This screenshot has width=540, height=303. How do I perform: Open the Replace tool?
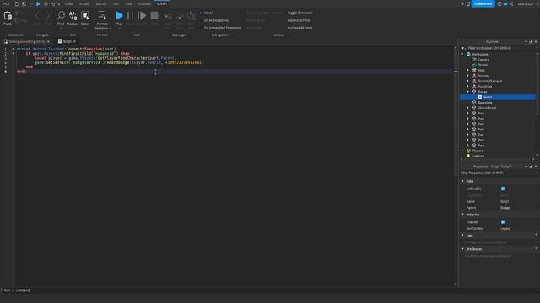click(x=73, y=15)
